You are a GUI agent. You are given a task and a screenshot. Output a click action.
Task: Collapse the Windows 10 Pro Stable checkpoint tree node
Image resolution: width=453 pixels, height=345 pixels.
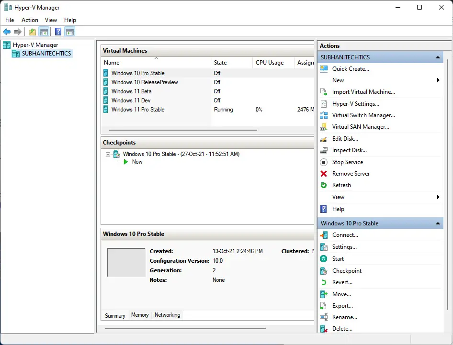[108, 154]
